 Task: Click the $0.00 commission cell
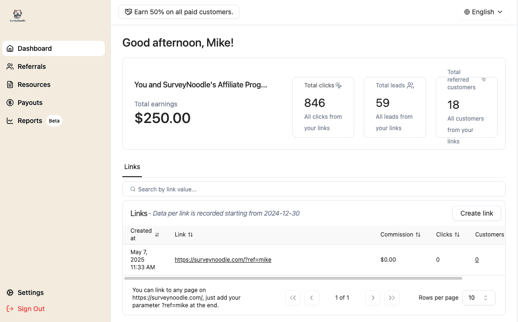tap(388, 260)
